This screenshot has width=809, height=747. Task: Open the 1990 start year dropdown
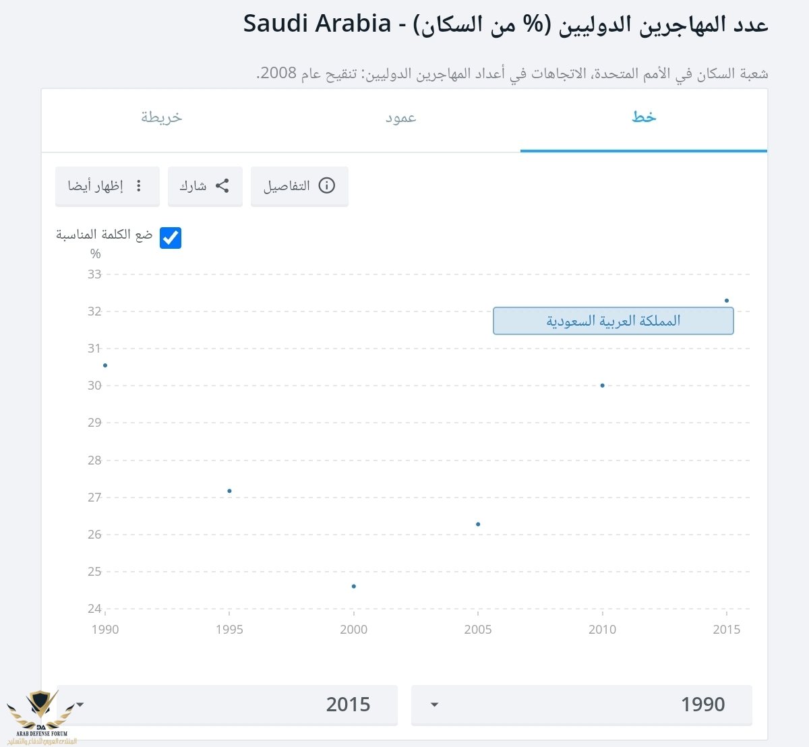[x=581, y=705]
